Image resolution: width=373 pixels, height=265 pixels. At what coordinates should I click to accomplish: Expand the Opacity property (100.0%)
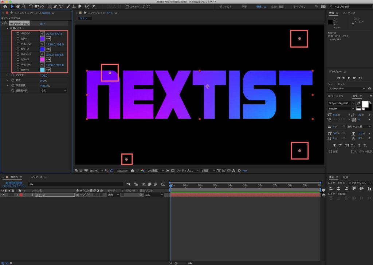pos(7,85)
